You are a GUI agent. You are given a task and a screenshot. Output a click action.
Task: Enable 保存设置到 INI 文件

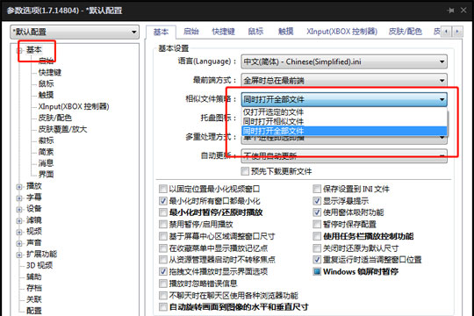(317, 189)
